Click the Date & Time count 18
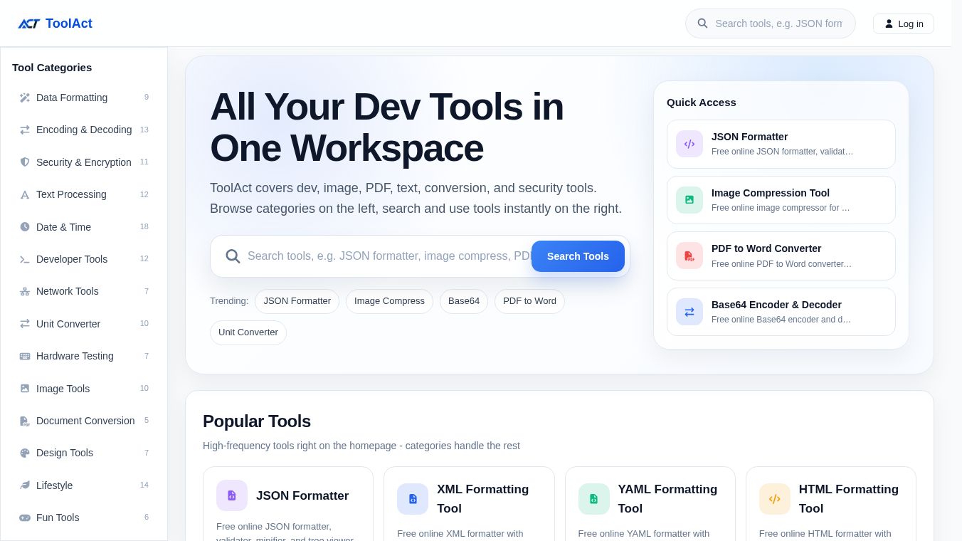This screenshot has width=962, height=541. click(144, 226)
